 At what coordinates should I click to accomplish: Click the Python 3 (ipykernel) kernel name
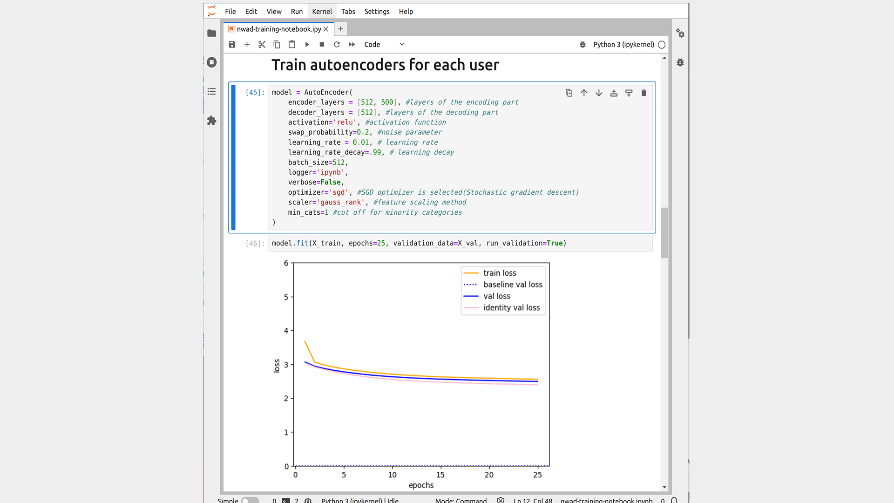(x=623, y=44)
